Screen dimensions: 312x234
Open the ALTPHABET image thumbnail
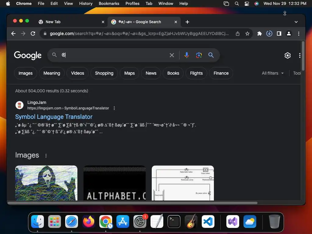115,183
